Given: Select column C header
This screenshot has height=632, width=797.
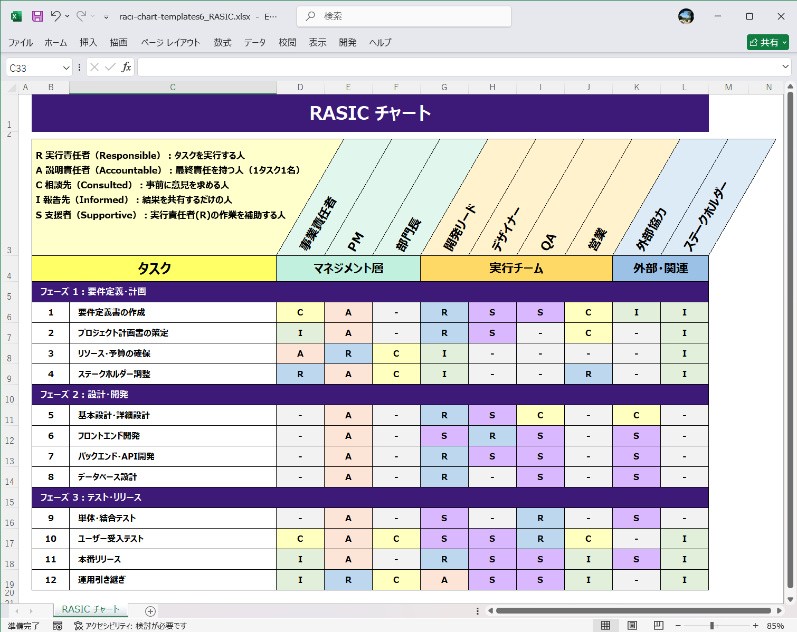Looking at the screenshot, I should coord(173,88).
